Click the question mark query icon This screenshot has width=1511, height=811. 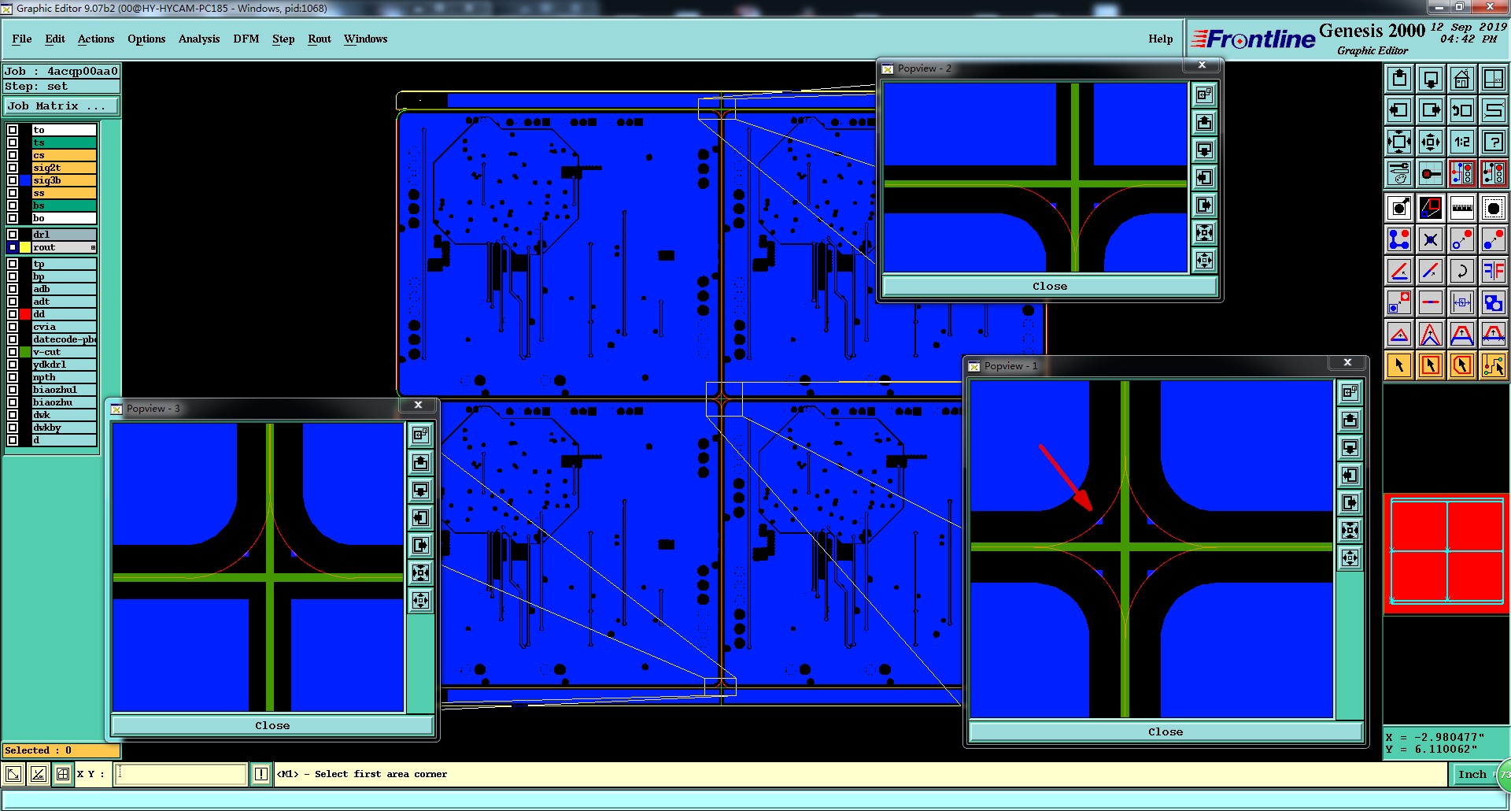(1493, 142)
